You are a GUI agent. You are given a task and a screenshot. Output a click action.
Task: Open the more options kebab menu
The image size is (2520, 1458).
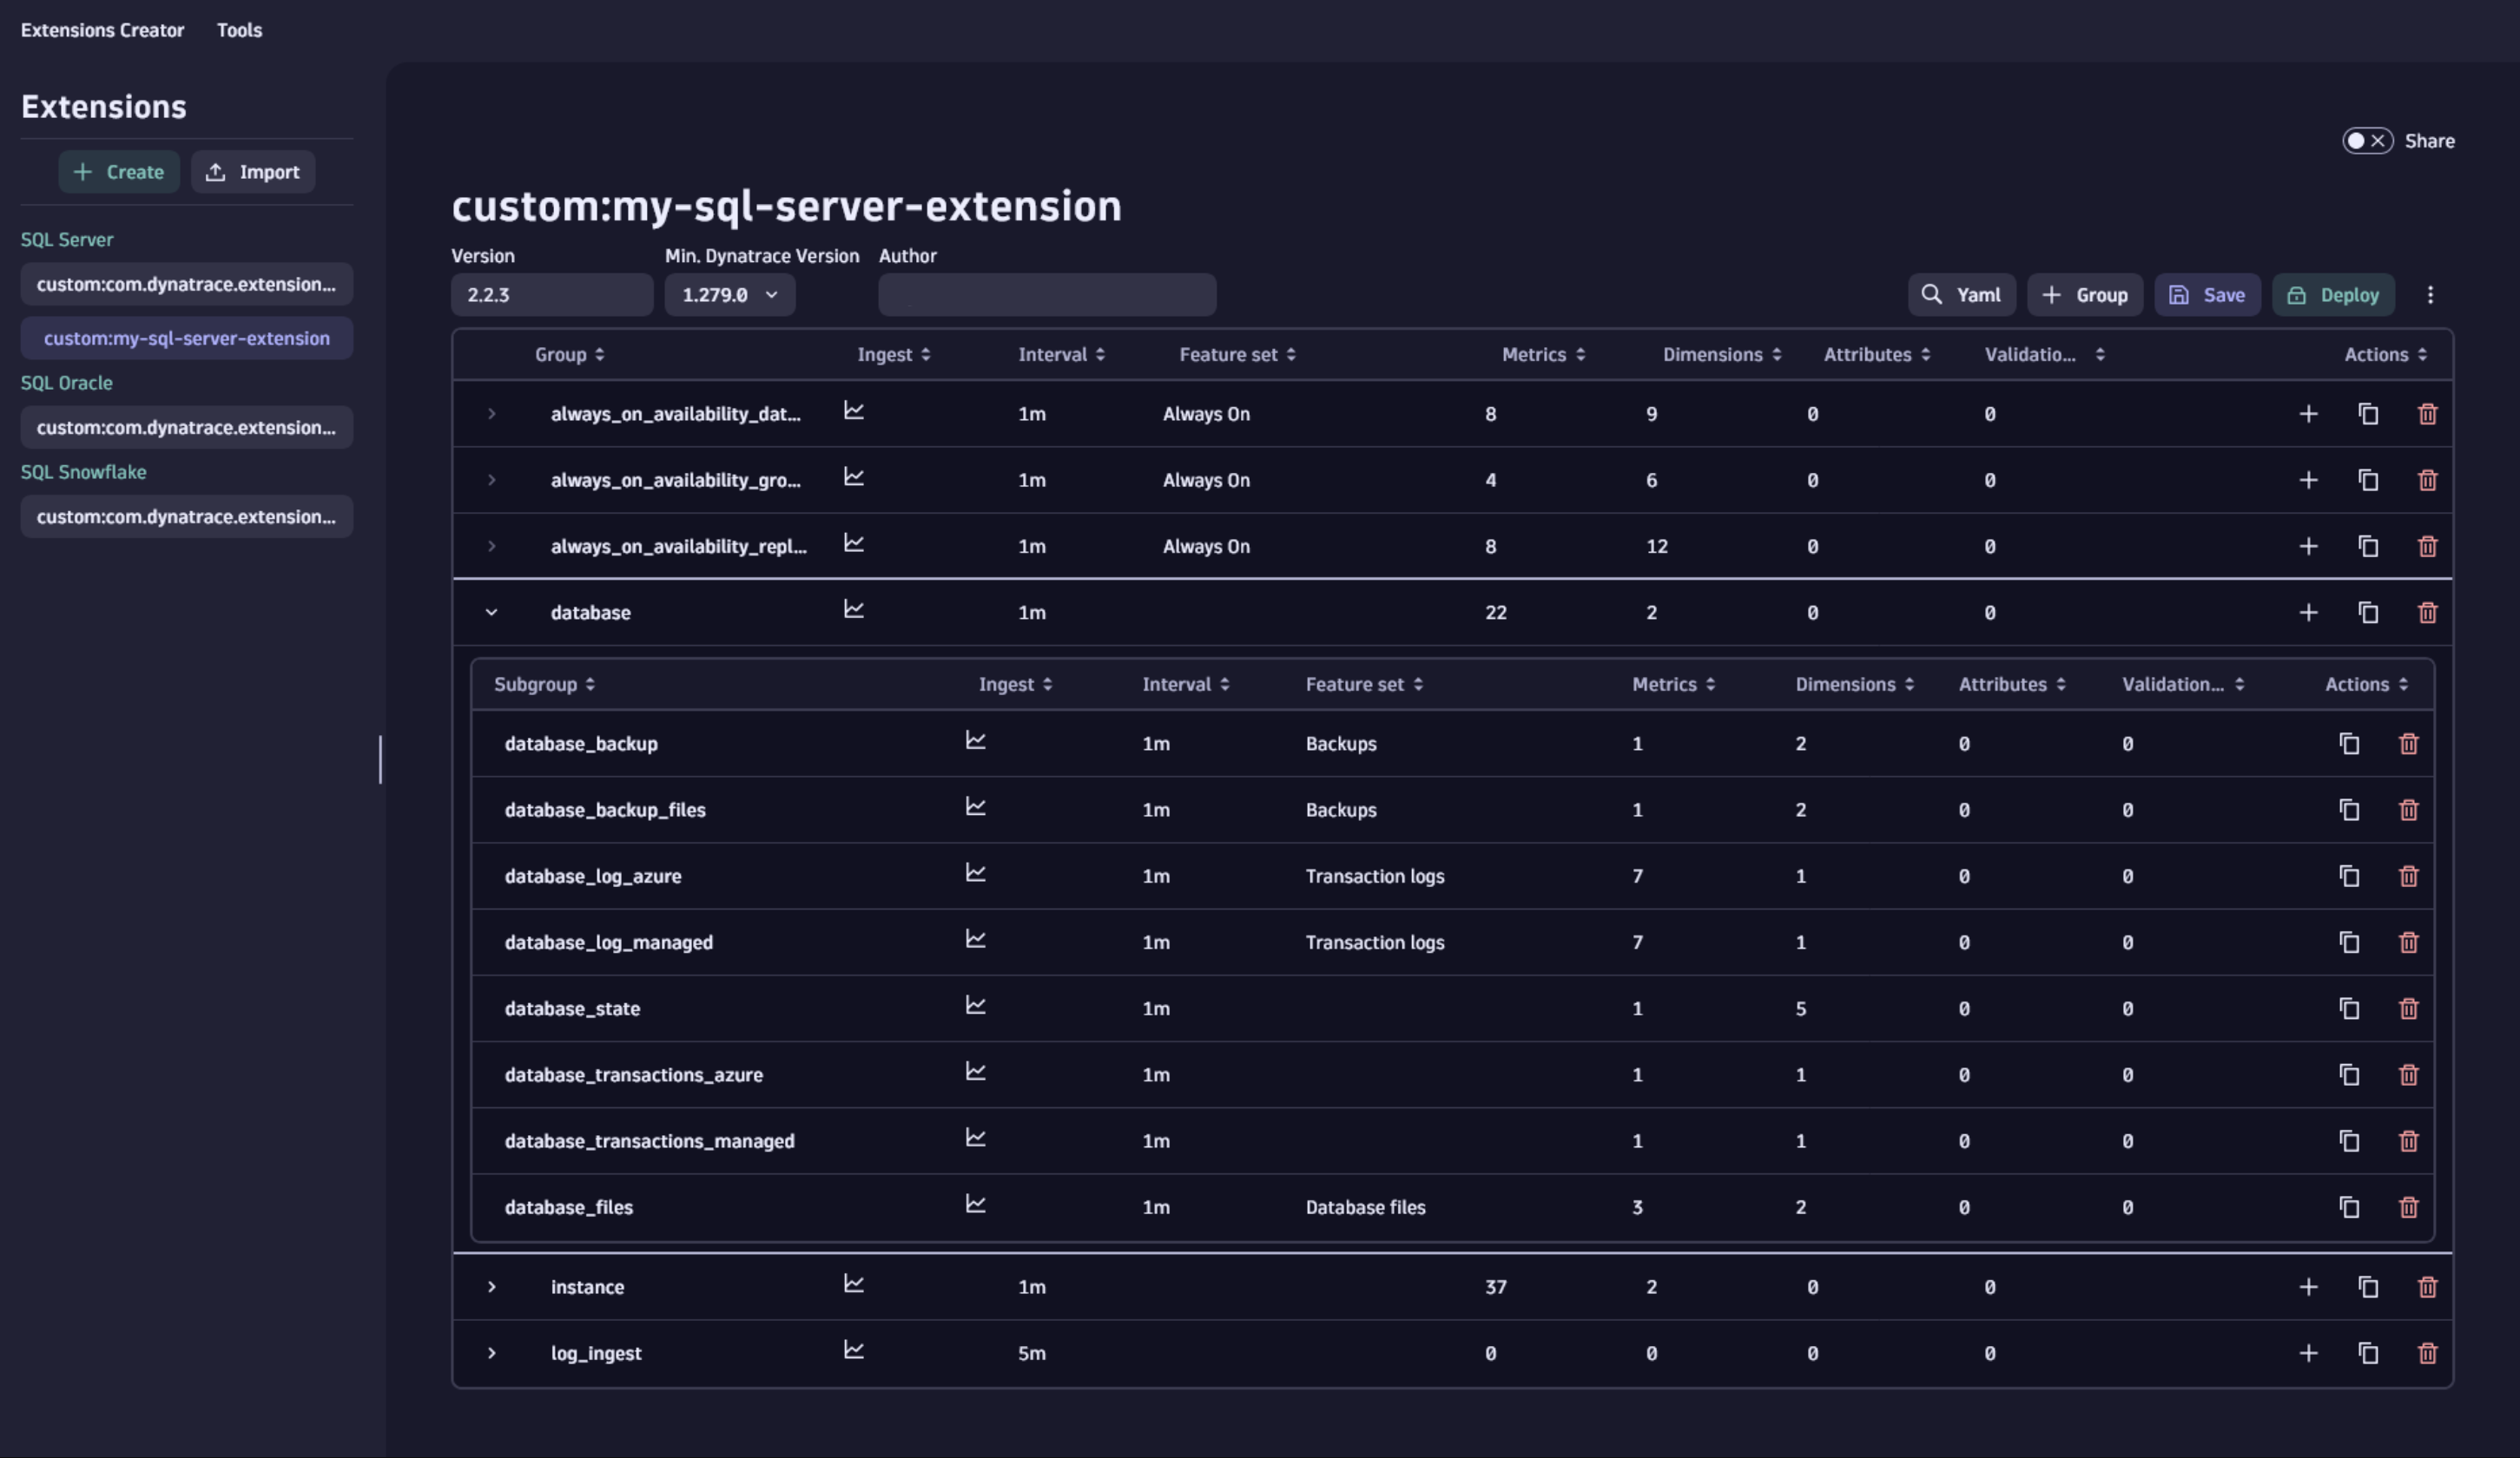(2430, 295)
